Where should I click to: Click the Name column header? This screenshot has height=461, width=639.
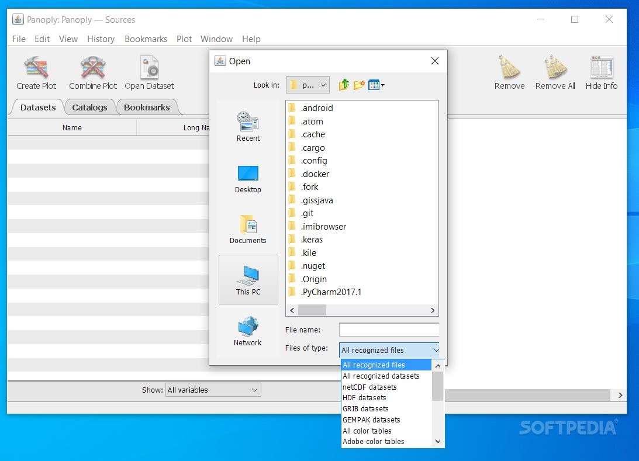point(72,127)
